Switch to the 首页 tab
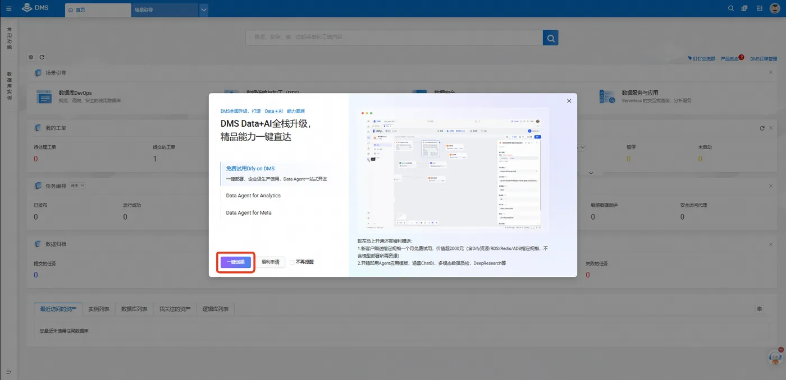Viewport: 786px width, 380px height. pyautogui.click(x=98, y=10)
